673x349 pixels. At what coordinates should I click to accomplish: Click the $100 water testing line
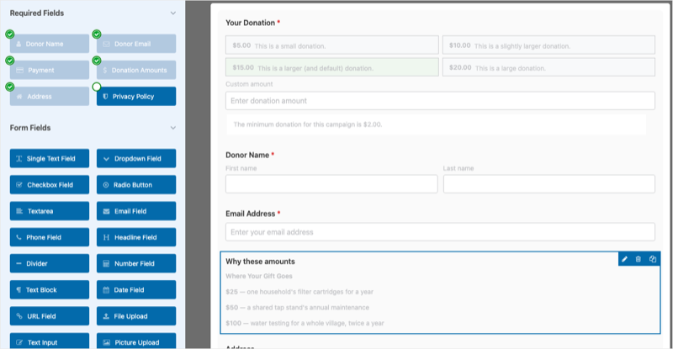(x=305, y=323)
